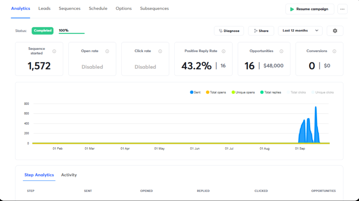Click the Resume campaign button
This screenshot has width=359, height=201.
(x=310, y=9)
